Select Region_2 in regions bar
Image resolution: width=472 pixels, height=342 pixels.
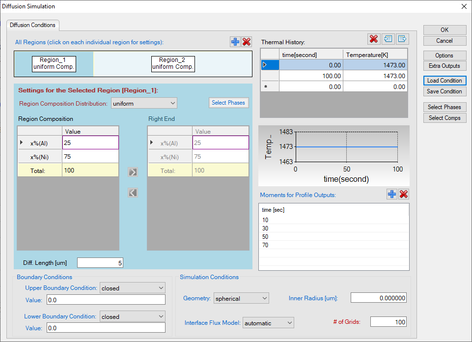pos(173,63)
